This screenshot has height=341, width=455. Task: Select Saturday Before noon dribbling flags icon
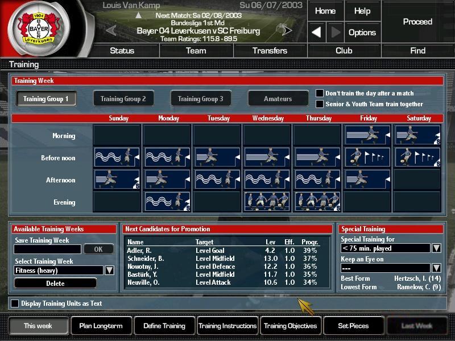(x=417, y=157)
